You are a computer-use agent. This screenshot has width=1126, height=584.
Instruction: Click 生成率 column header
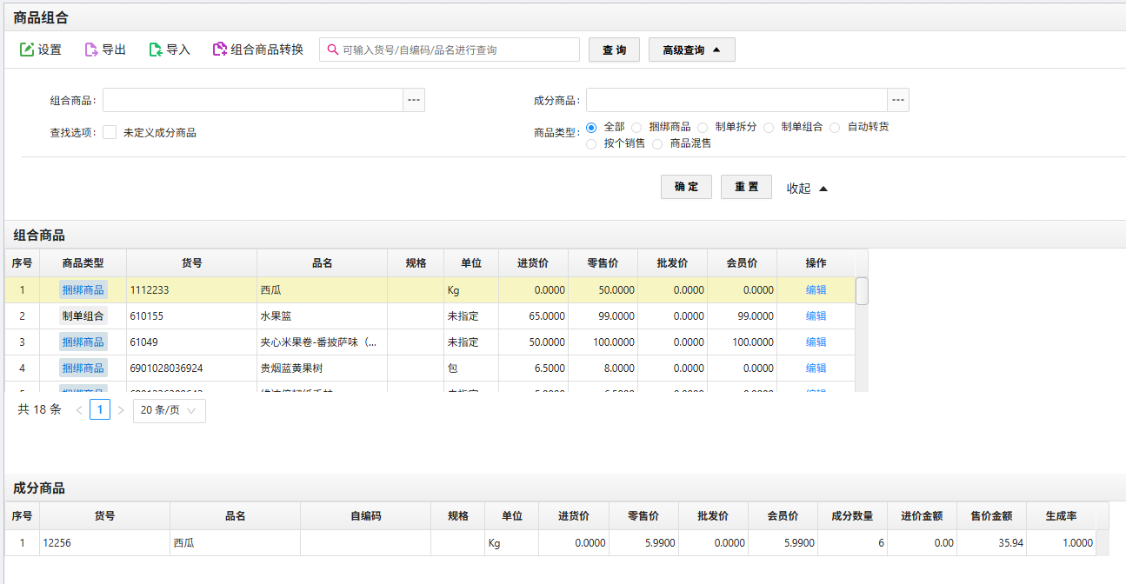pyautogui.click(x=1062, y=516)
